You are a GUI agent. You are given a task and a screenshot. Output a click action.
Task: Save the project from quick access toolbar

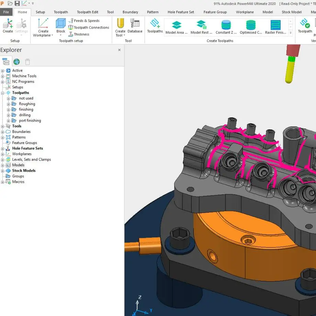pos(17,3)
